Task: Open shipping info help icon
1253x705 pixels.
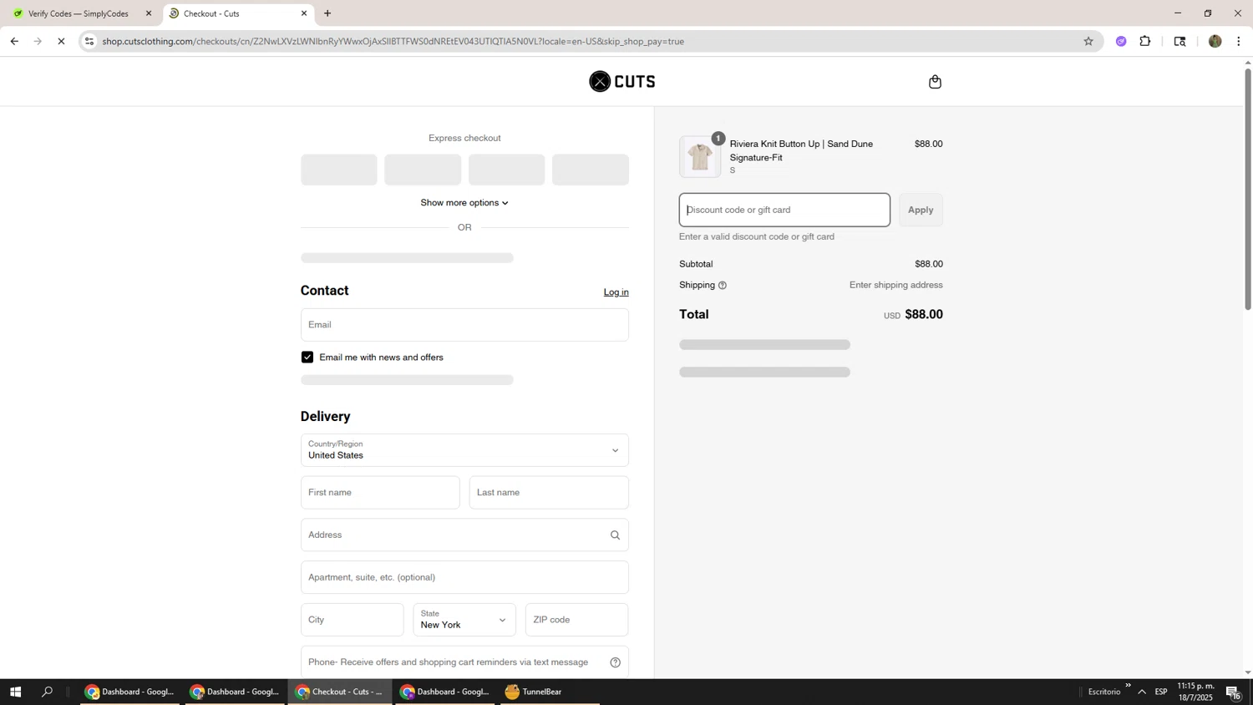Action: coord(723,286)
